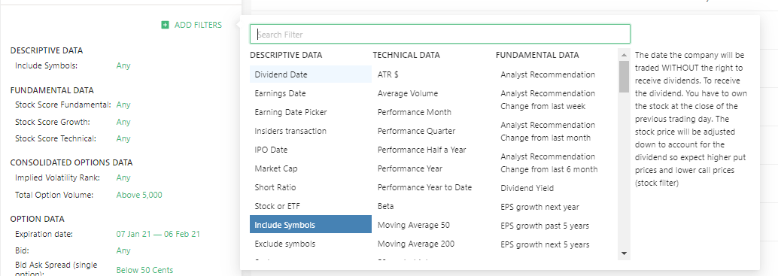This screenshot has height=276, width=778.
Task: Click the scrollbar down arrow in filter list
Action: (x=625, y=253)
